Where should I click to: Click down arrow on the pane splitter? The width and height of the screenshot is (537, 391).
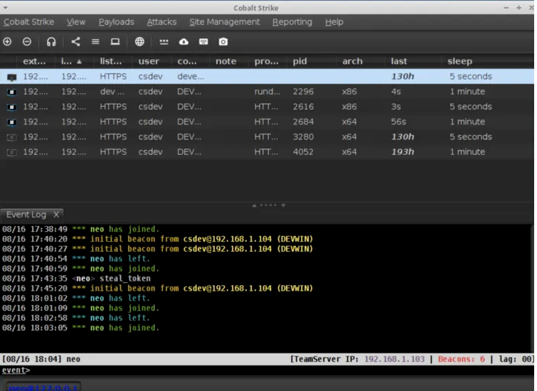pyautogui.click(x=283, y=205)
